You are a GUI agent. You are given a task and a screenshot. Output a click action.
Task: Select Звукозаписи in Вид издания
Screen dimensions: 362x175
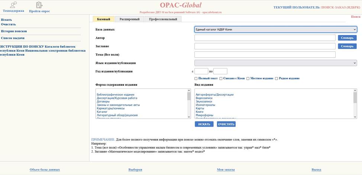point(204,101)
